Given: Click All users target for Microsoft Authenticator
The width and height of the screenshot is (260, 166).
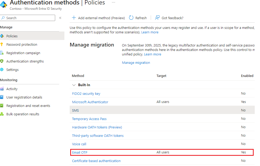Looking at the screenshot, I should [x=163, y=102].
